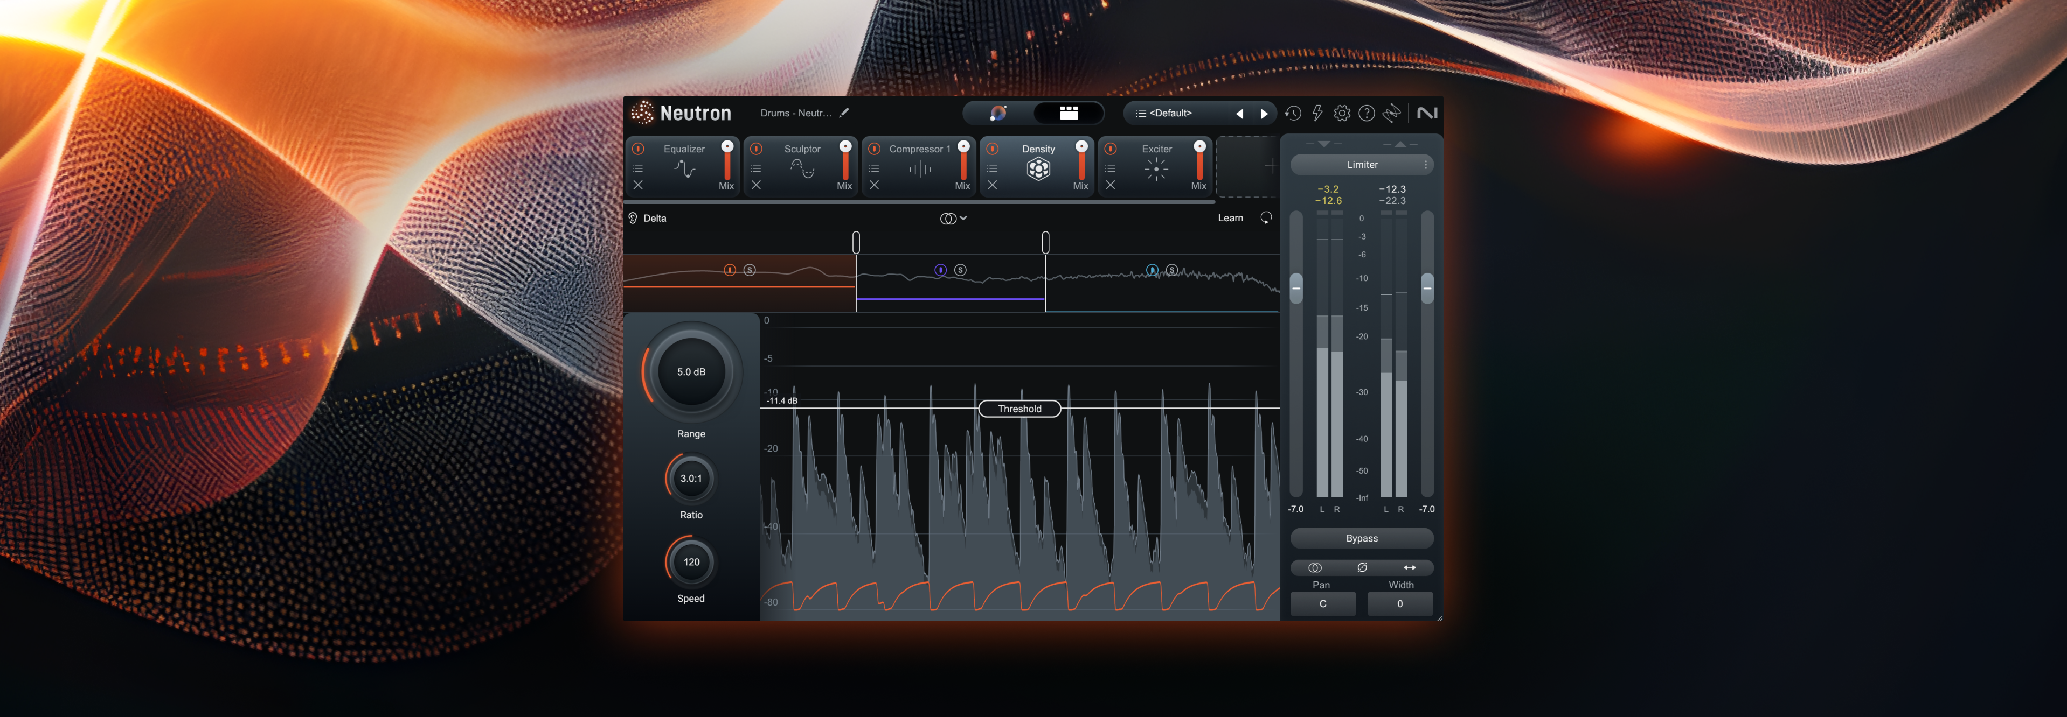Image resolution: width=2067 pixels, height=717 pixels.
Task: Click the Native Instruments NI logo
Action: [1427, 113]
